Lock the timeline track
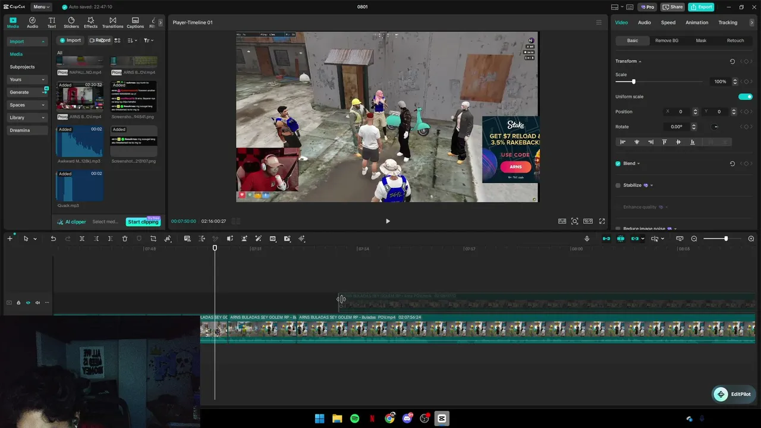 tap(18, 303)
